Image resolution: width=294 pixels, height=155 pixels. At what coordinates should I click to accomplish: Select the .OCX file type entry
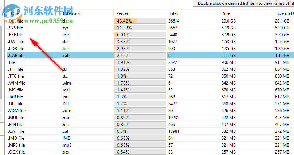16,152
